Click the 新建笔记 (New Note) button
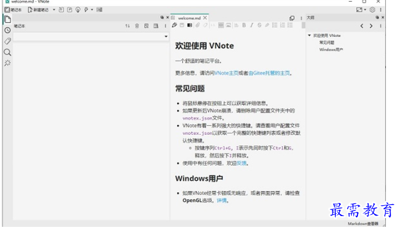The width and height of the screenshot is (399, 228). pyautogui.click(x=38, y=10)
